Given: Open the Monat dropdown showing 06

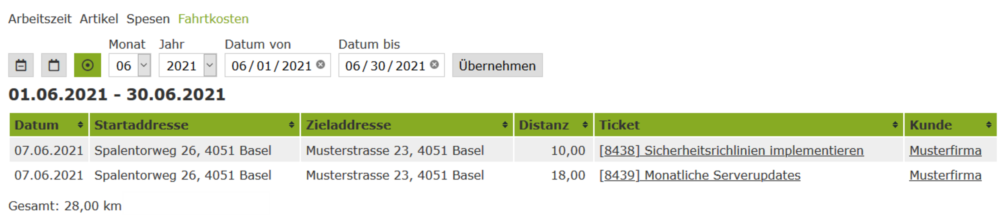Looking at the screenshot, I should (x=130, y=65).
